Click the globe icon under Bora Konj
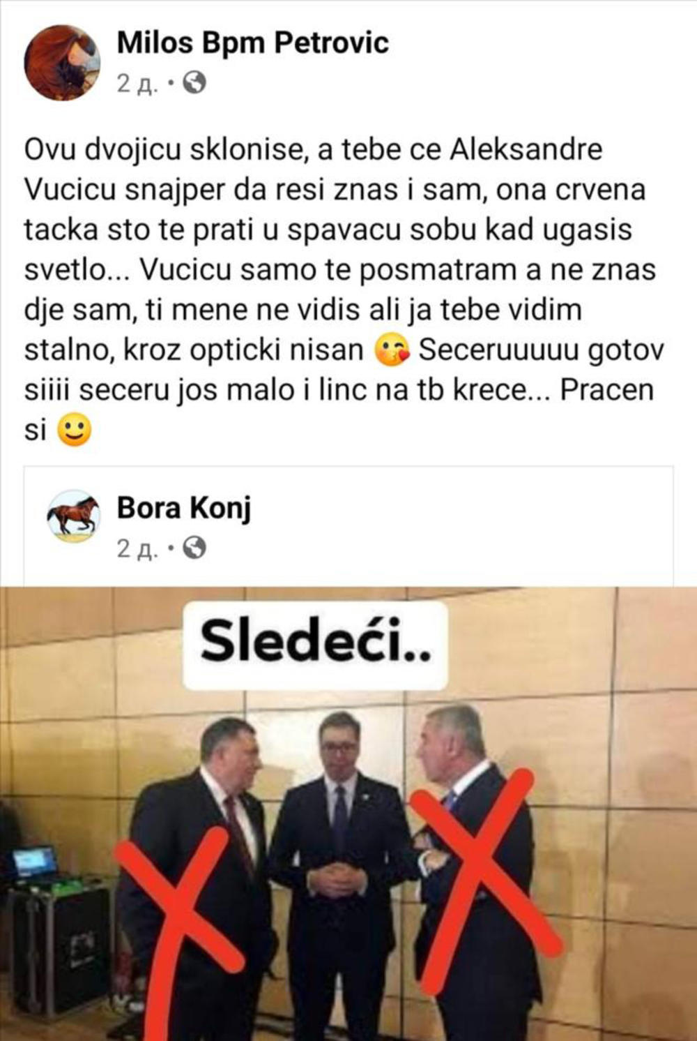This screenshot has width=697, height=1041. pyautogui.click(x=194, y=549)
